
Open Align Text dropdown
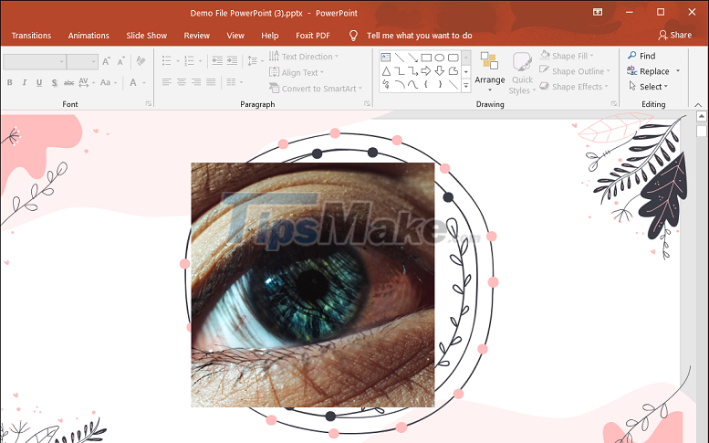point(297,72)
